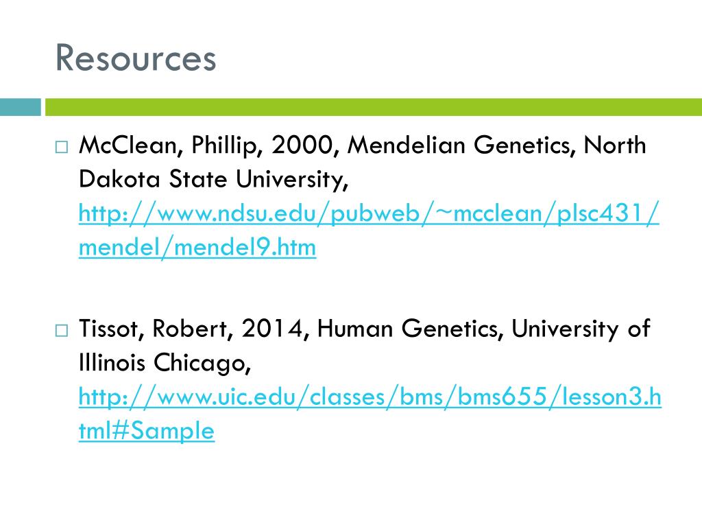Click the mendel/mendel9.htm link line
This screenshot has width=702, height=527.
[197, 247]
